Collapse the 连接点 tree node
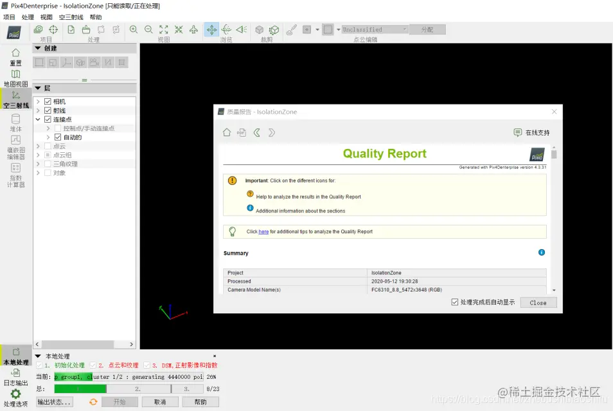The image size is (613, 411). 38,119
